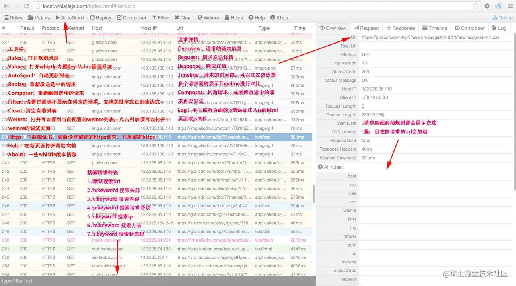The width and height of the screenshot is (516, 286).
Task: Switch to the Request tab
Action: [366, 28]
